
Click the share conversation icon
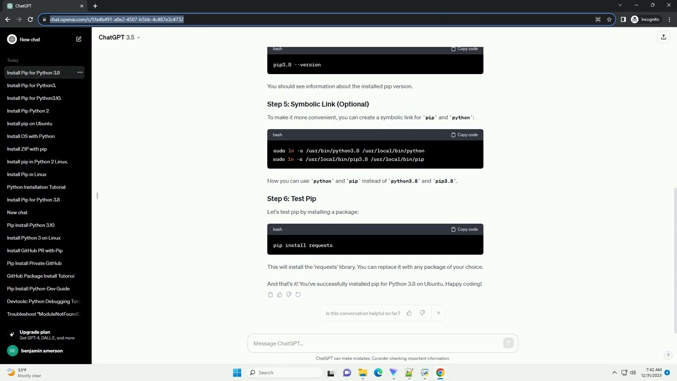pos(663,37)
